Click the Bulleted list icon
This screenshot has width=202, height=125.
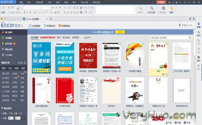pyautogui.click(x=65, y=8)
